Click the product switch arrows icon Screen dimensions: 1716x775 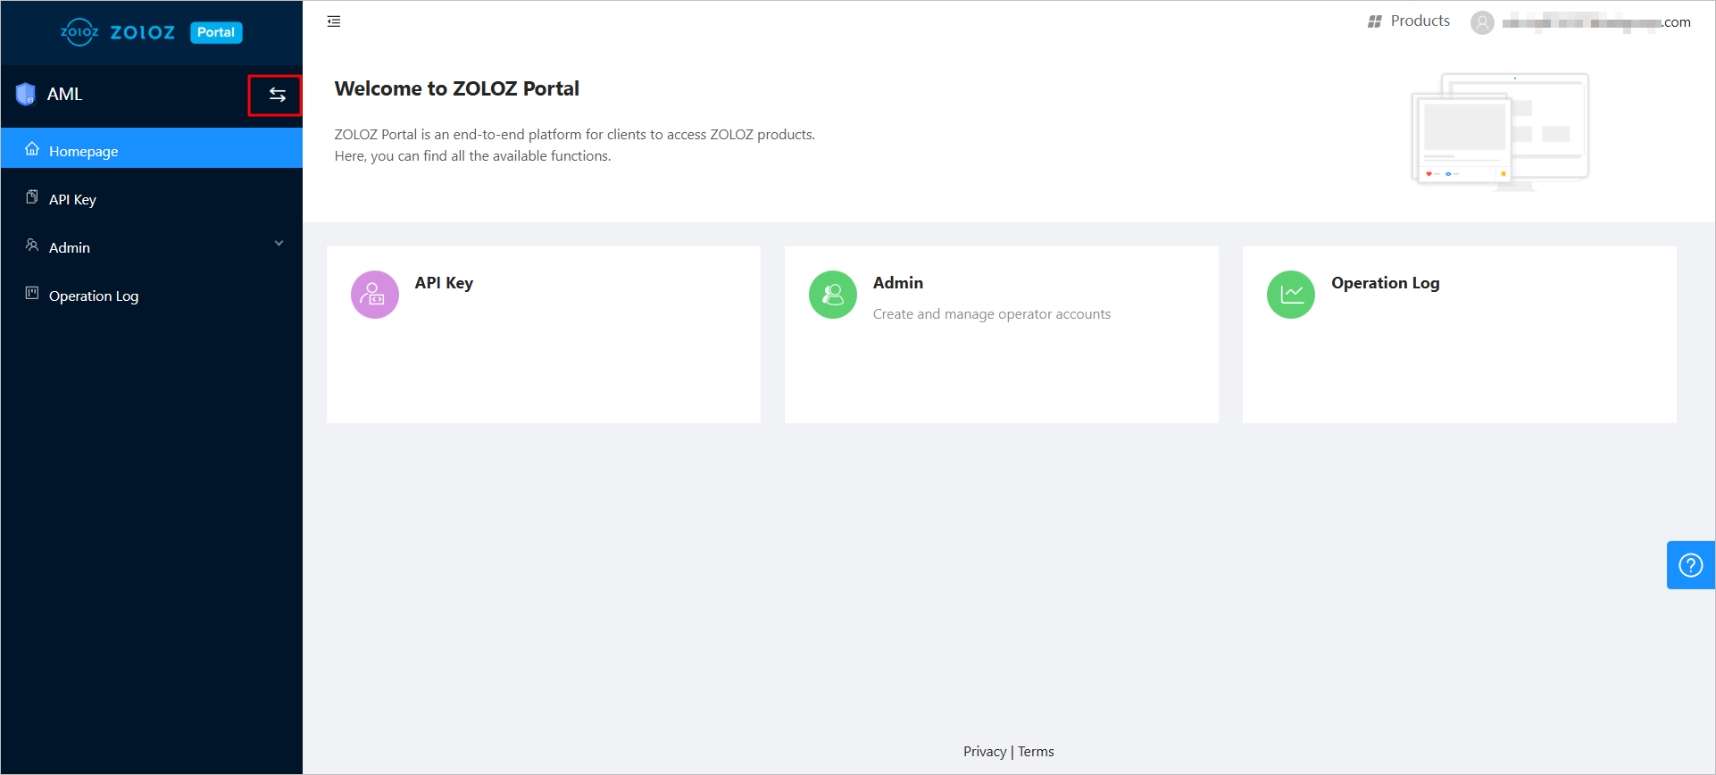(x=277, y=95)
